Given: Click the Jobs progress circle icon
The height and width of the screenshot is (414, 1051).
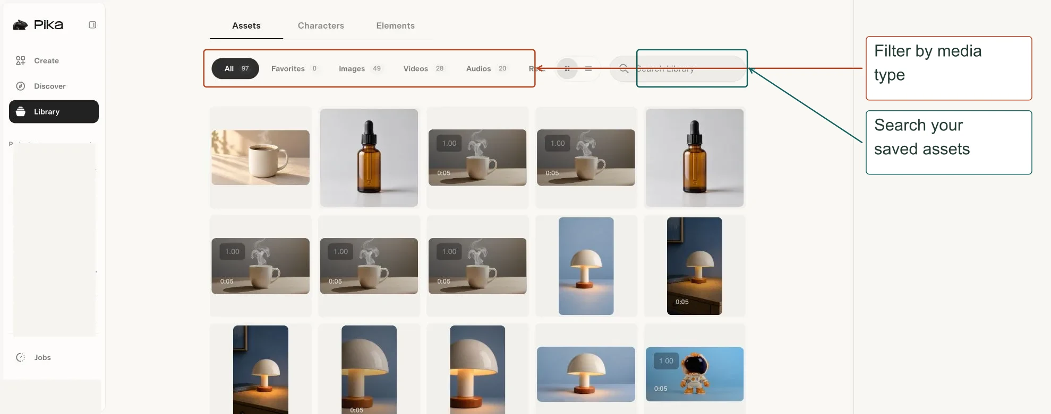Looking at the screenshot, I should pos(21,357).
